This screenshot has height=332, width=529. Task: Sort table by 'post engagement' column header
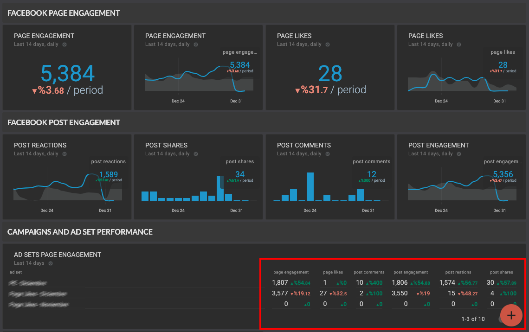411,272
